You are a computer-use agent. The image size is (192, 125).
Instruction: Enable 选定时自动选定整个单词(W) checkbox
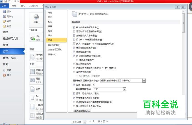tap(74, 31)
